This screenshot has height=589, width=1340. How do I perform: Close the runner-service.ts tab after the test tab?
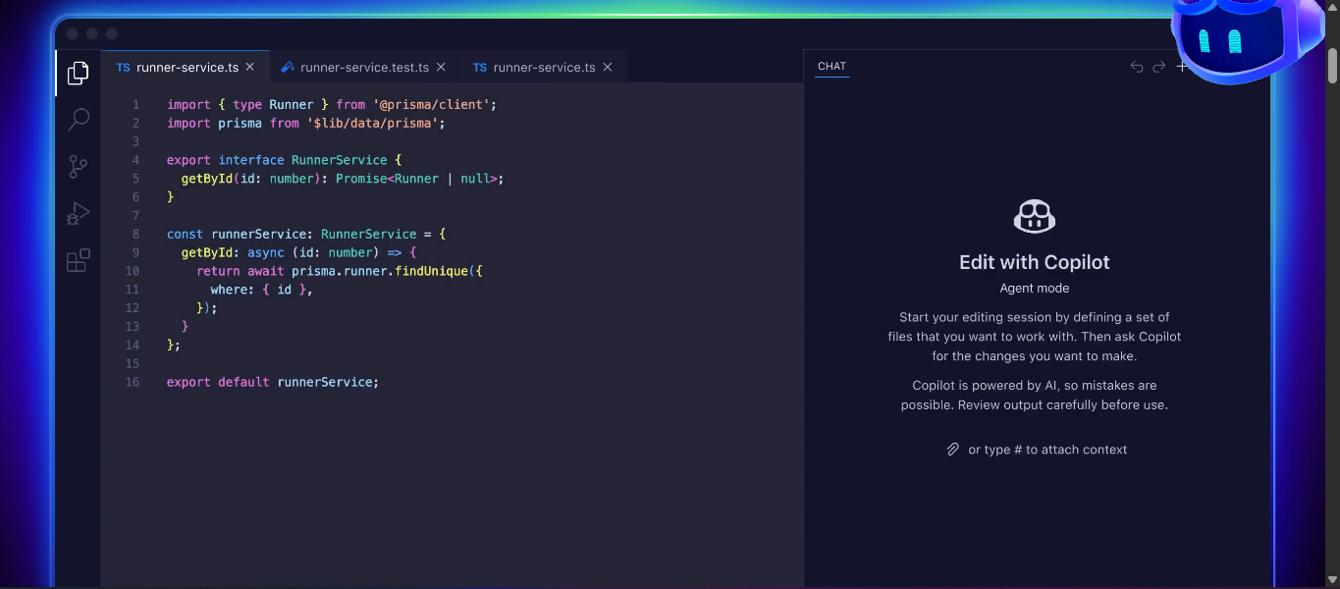608,67
